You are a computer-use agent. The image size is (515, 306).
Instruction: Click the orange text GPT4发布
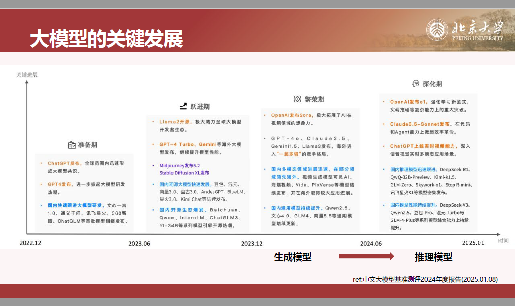pos(60,184)
